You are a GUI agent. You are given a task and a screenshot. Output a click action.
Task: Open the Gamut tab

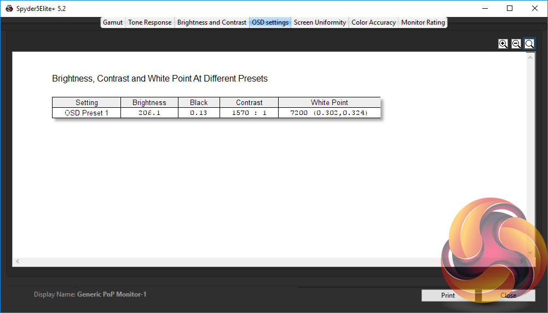113,22
